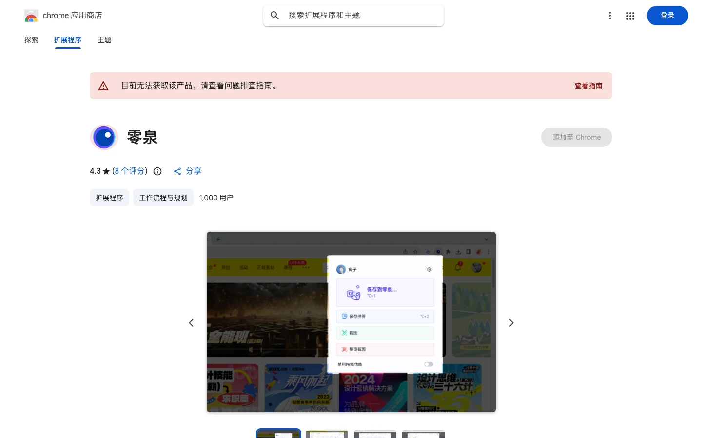
Task: Open the three-dot more options menu
Action: 610,16
